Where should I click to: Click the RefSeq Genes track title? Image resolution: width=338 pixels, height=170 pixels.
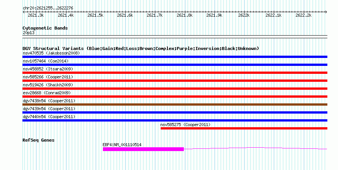pyautogui.click(x=38, y=140)
